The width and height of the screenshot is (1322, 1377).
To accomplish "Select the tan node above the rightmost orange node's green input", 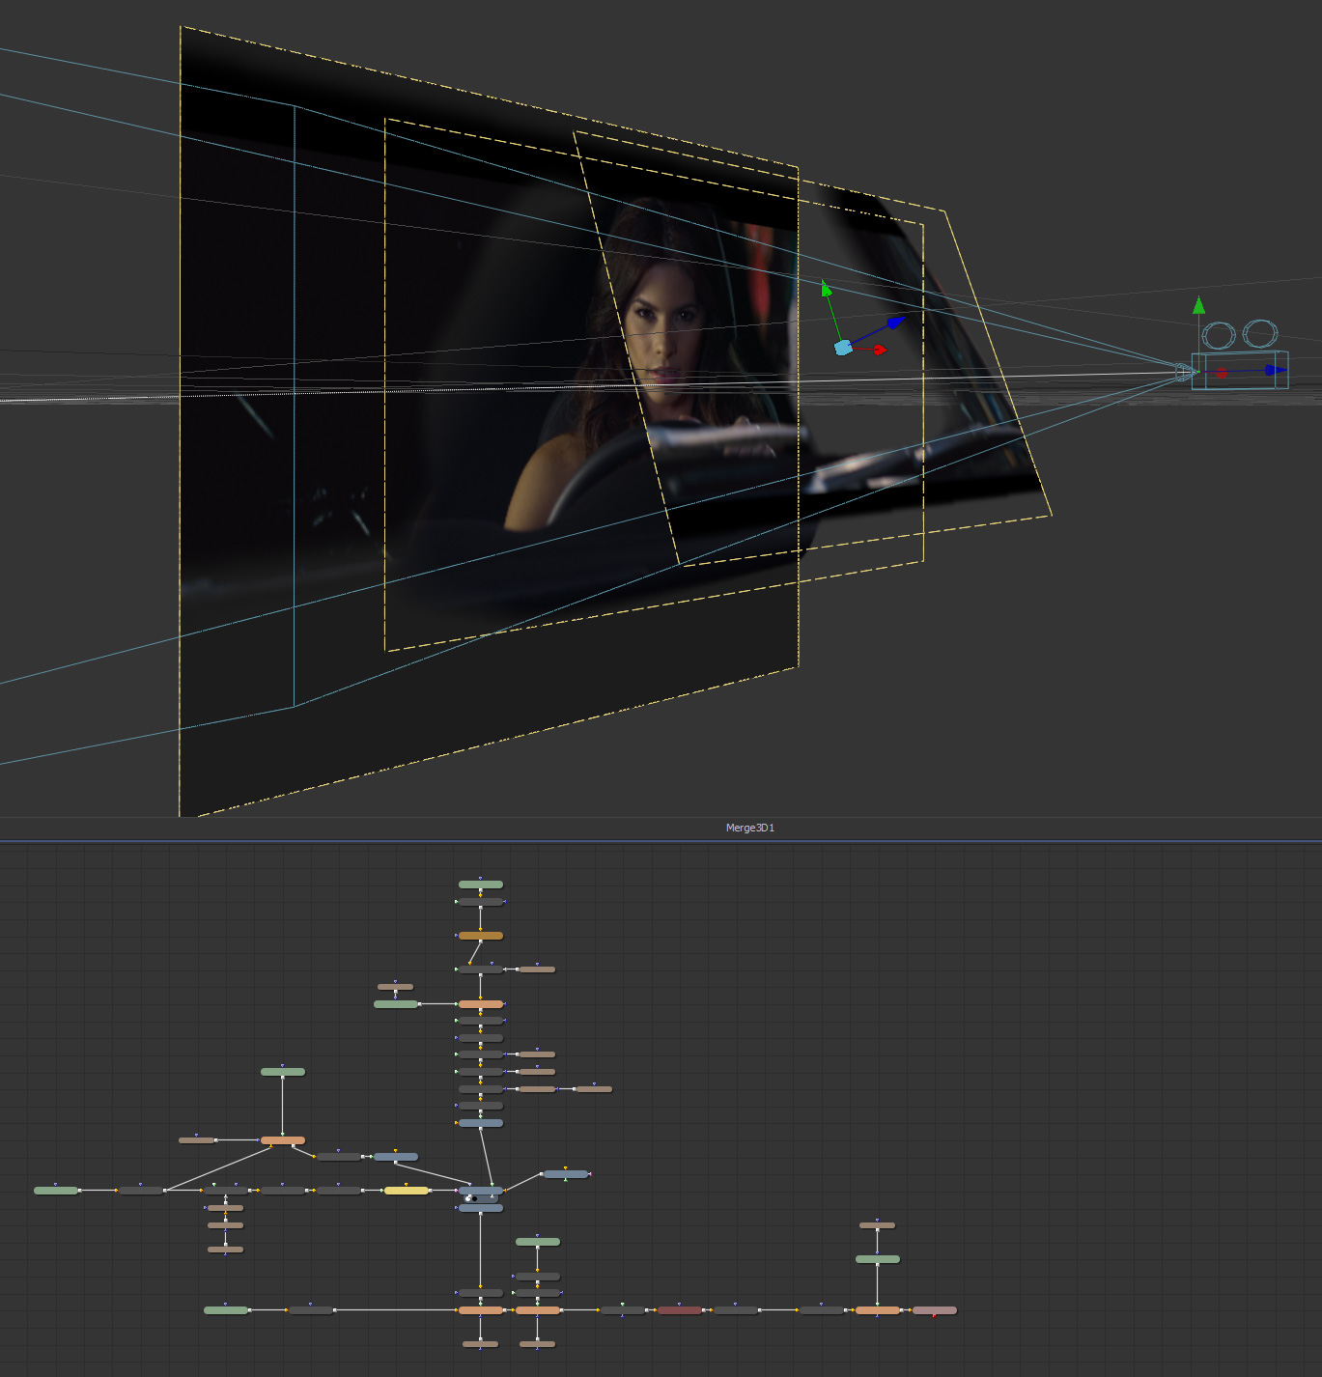I will (878, 1225).
